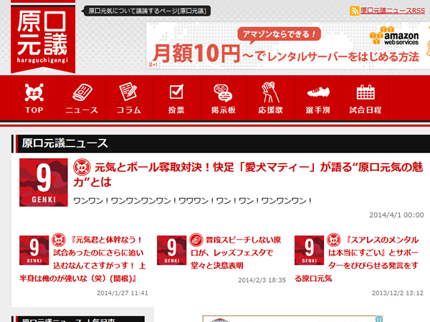The width and height of the screenshot is (430, 322).
Task: Select the コラム notepad icon
Action: pos(129,93)
